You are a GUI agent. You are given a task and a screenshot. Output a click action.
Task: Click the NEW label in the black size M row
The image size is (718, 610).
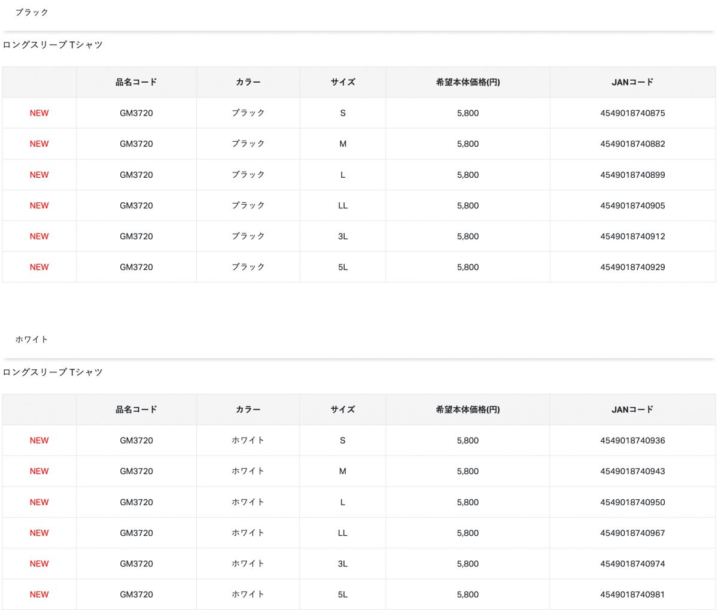[x=39, y=144]
